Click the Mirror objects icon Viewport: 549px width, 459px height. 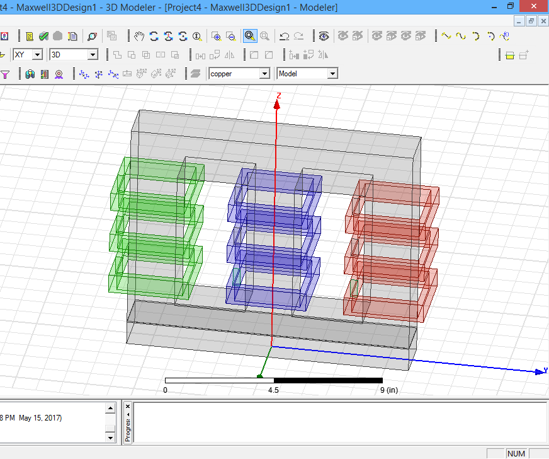point(229,55)
